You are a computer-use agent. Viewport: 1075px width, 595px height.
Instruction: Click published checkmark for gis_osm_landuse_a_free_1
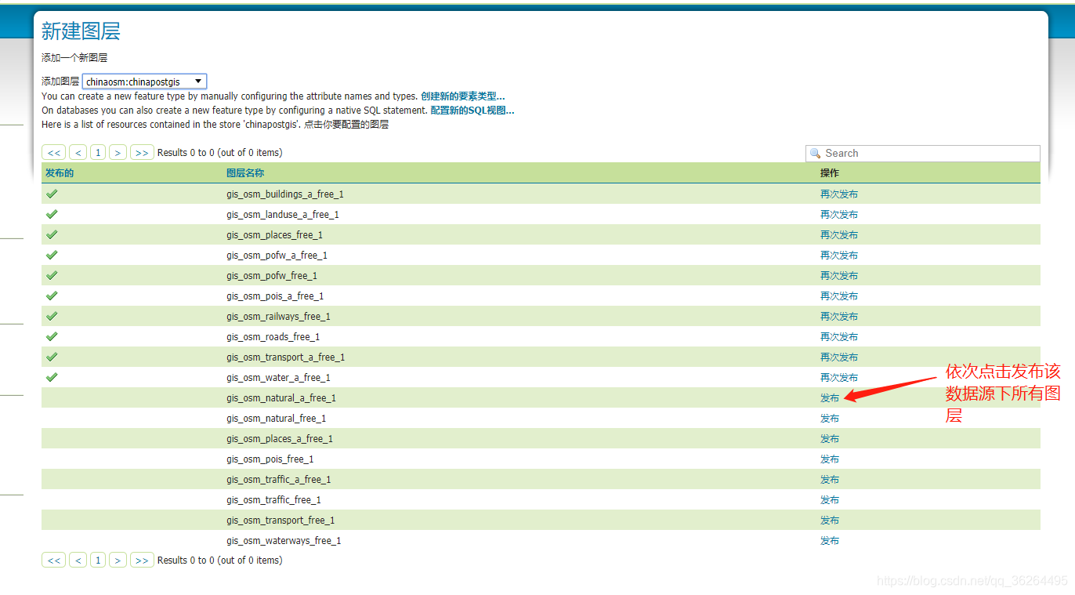click(52, 214)
